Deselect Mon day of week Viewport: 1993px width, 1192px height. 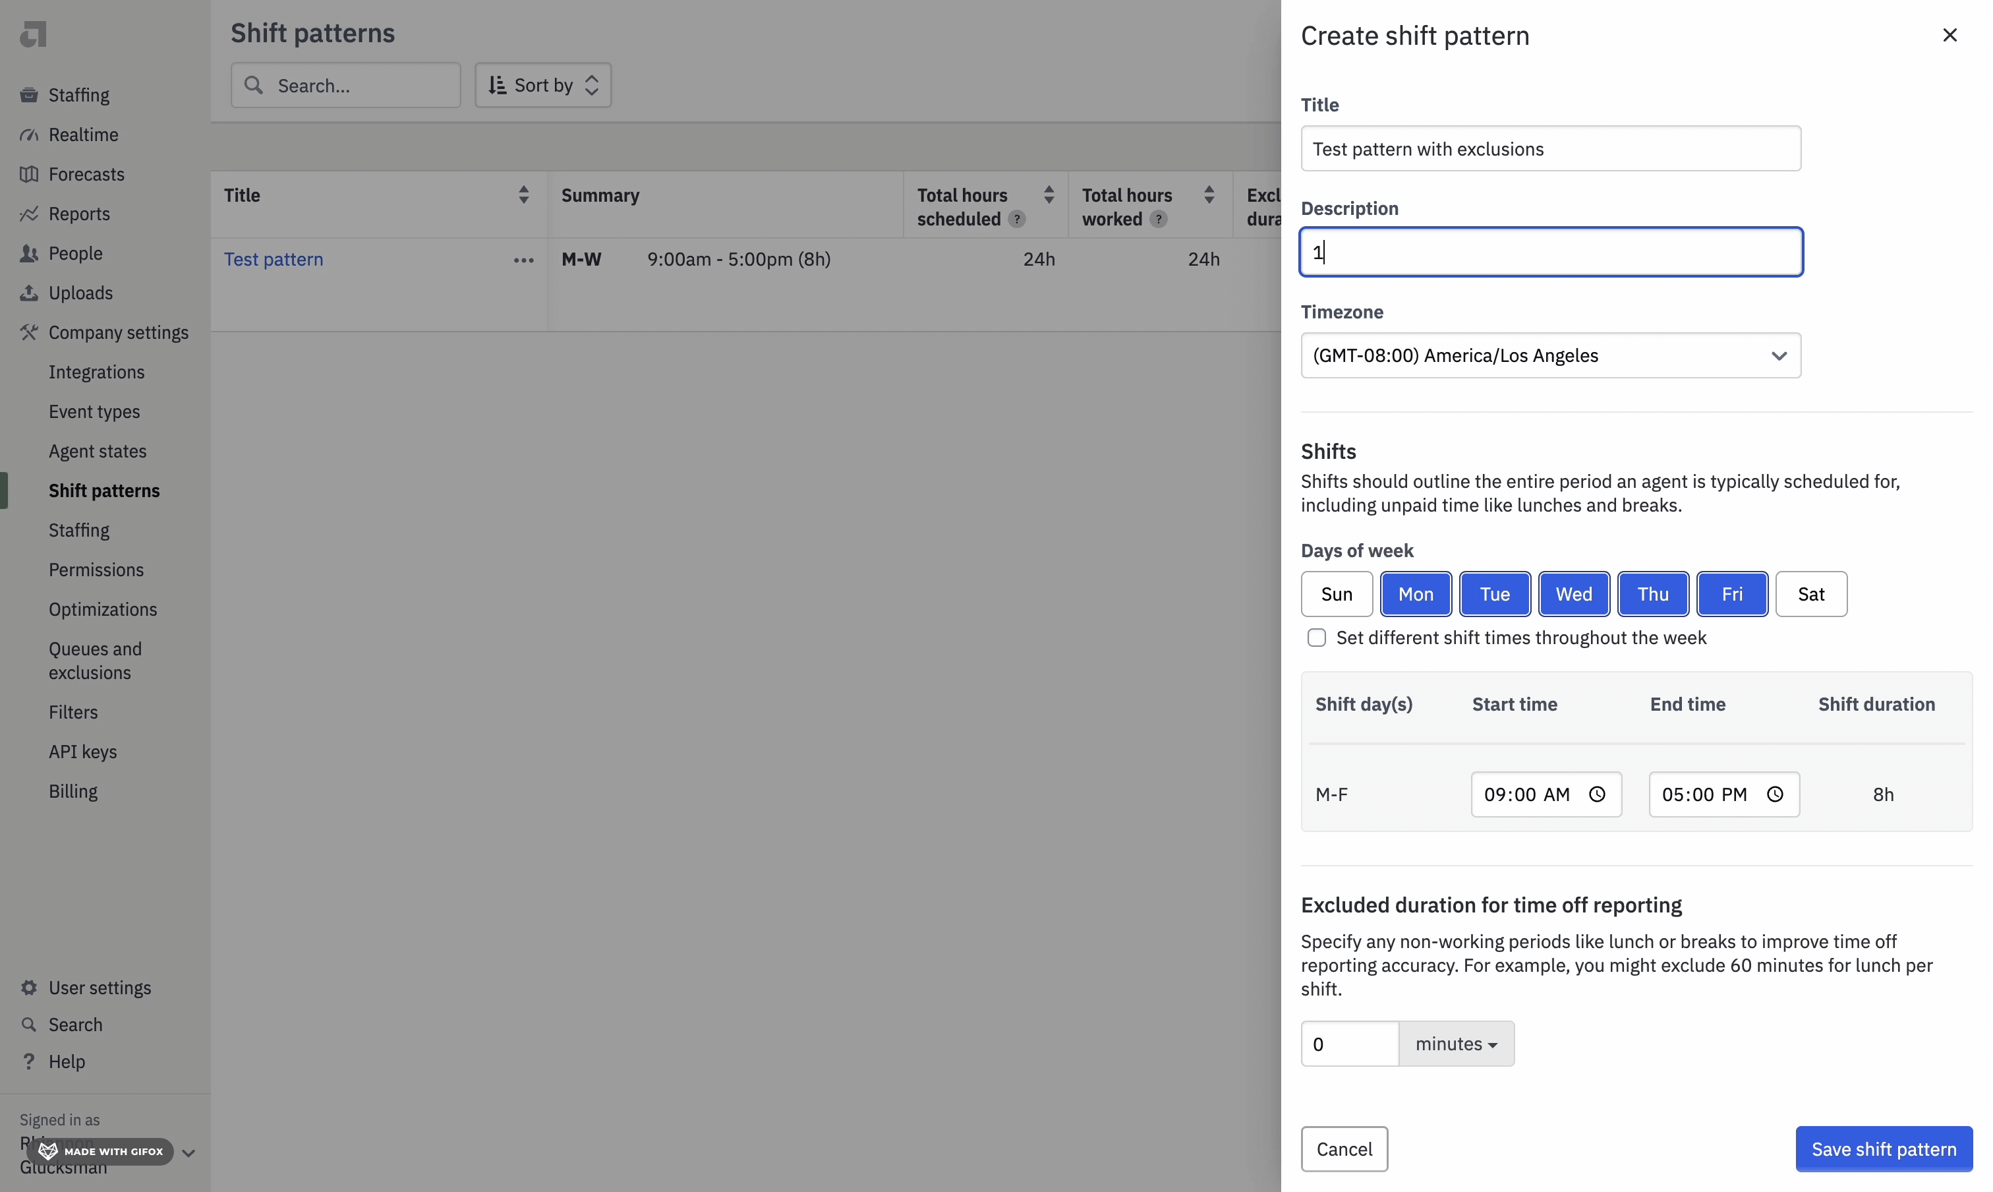[1415, 593]
